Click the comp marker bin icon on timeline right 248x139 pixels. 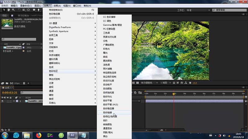246,97
